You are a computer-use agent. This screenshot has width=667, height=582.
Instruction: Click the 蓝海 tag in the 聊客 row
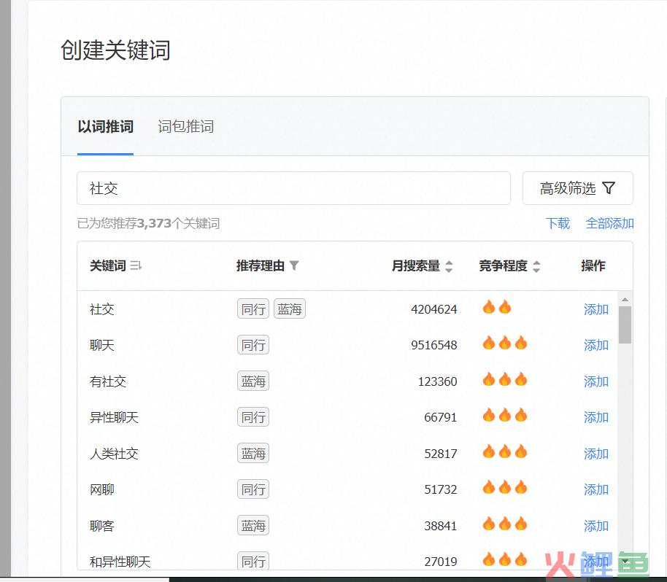[253, 526]
